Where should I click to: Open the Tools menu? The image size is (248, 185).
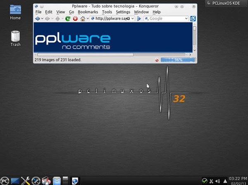pyautogui.click(x=107, y=12)
